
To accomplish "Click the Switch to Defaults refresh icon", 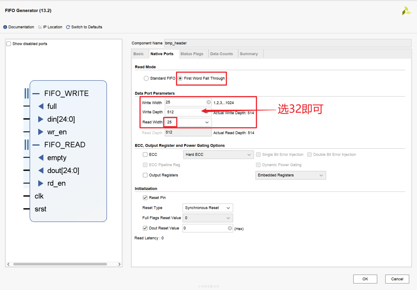I will tap(68, 27).
